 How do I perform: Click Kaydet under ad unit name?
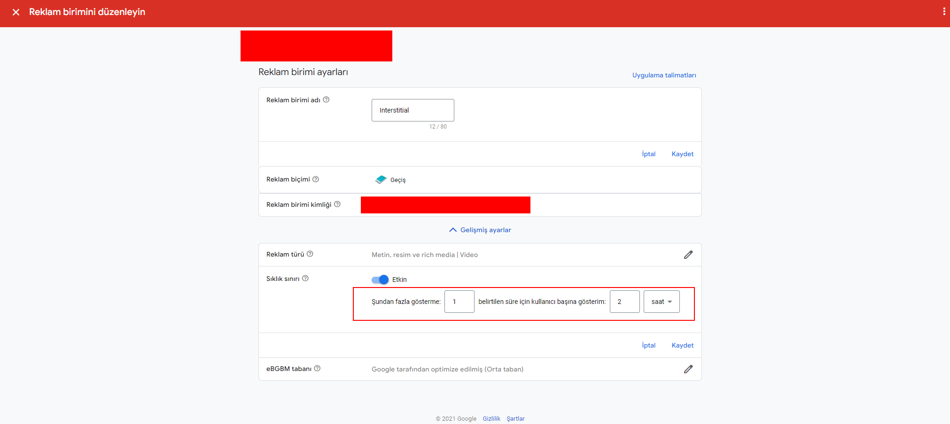682,154
